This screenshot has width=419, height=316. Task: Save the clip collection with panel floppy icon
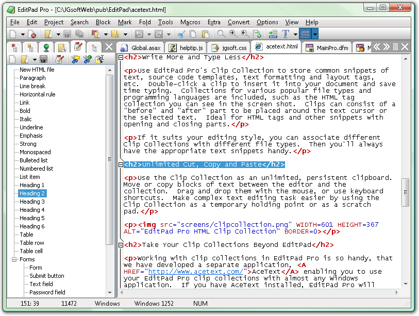coord(44,59)
